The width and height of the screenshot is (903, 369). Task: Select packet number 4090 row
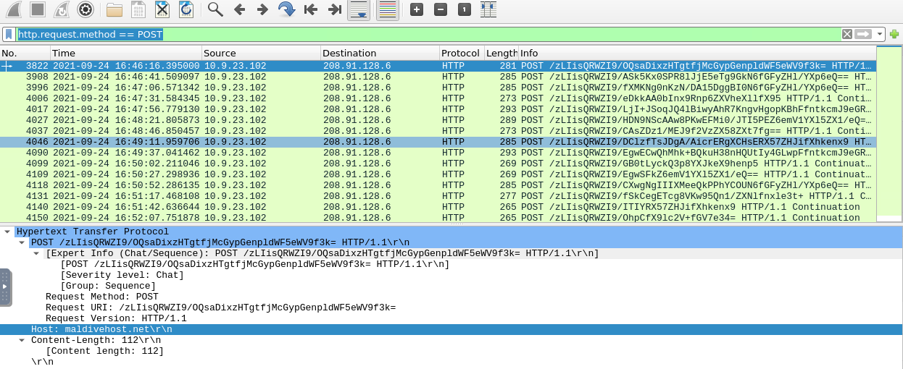[x=438, y=152]
